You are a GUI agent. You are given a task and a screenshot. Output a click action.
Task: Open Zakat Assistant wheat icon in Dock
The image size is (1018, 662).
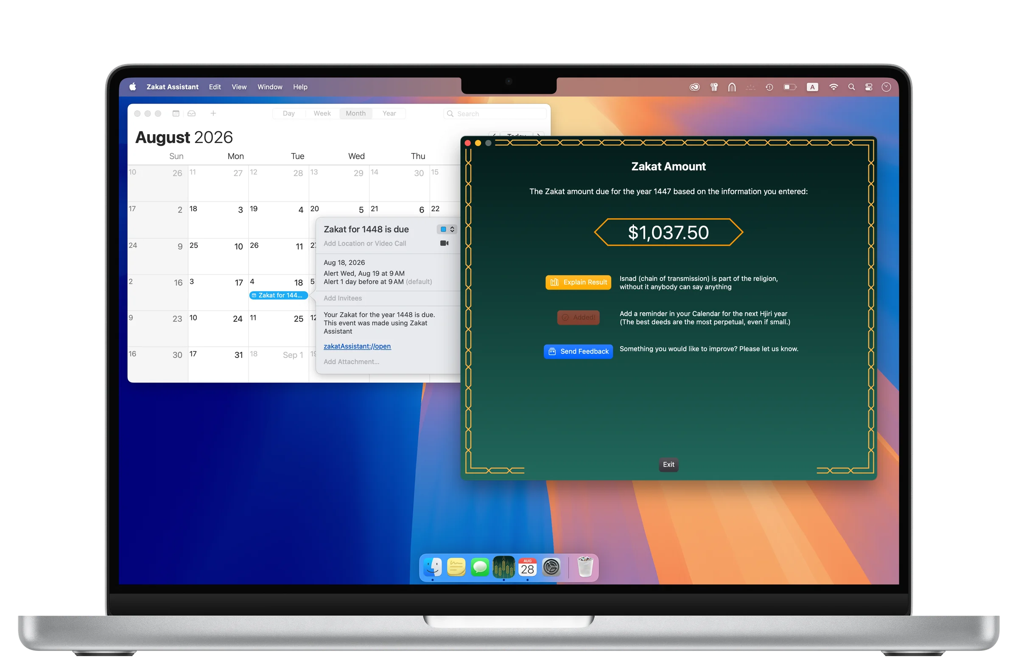tap(503, 568)
